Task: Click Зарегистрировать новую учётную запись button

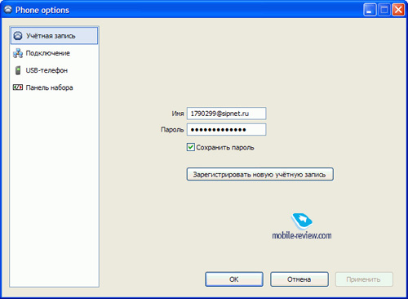Action: [259, 174]
